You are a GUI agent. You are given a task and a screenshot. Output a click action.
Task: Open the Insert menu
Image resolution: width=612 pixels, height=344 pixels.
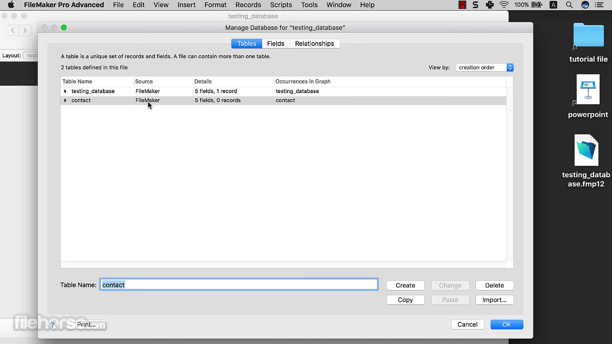(187, 5)
